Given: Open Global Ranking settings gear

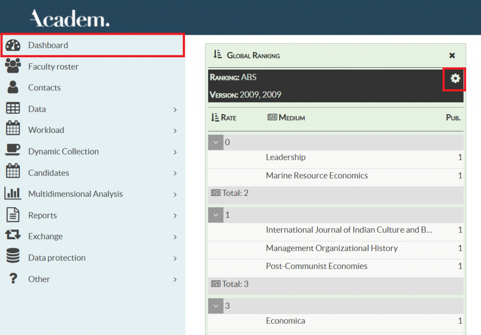Looking at the screenshot, I should [x=455, y=78].
